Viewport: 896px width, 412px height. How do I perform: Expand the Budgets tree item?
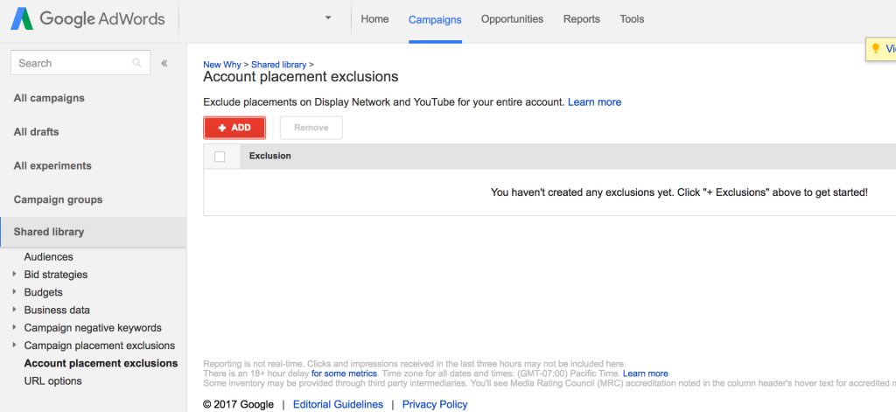pos(14,292)
